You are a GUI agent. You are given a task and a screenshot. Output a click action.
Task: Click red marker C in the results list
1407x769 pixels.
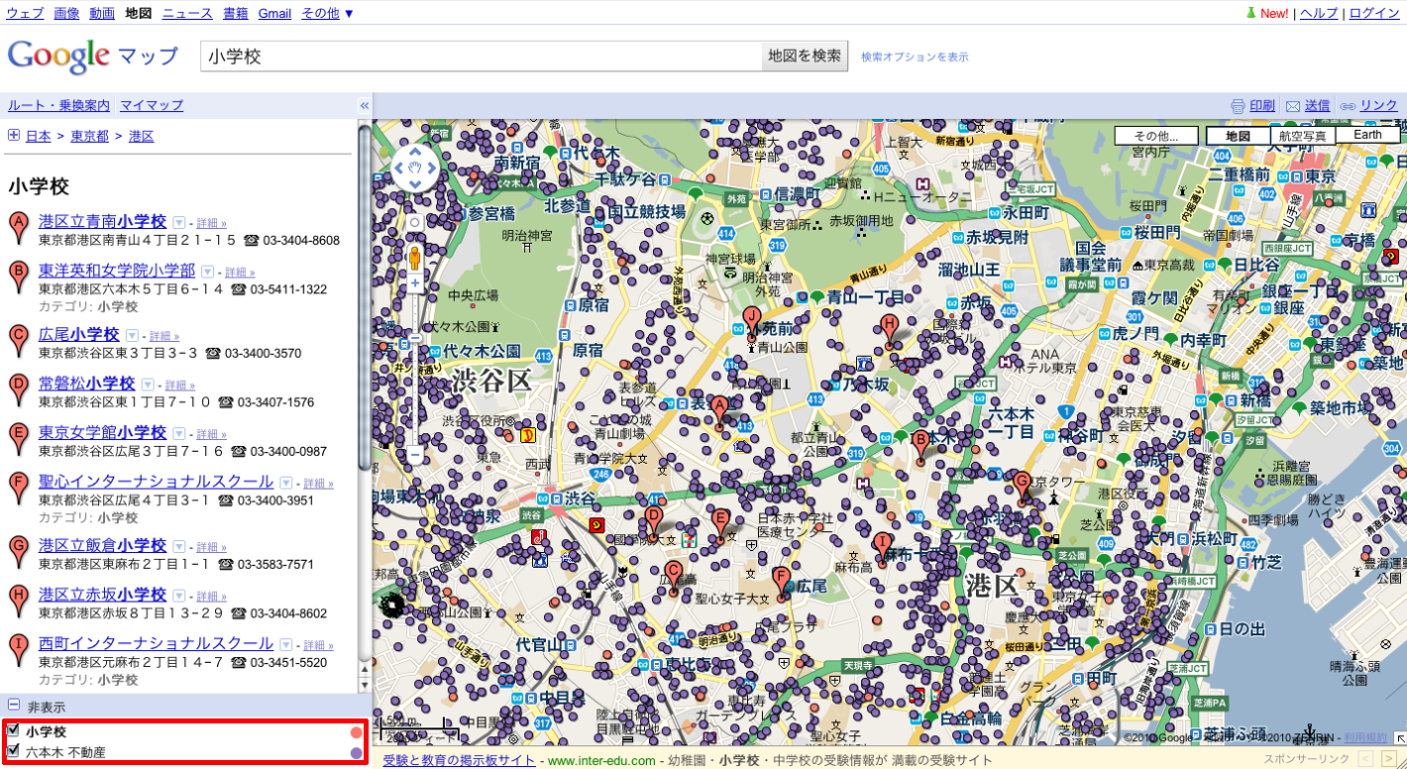[x=18, y=341]
